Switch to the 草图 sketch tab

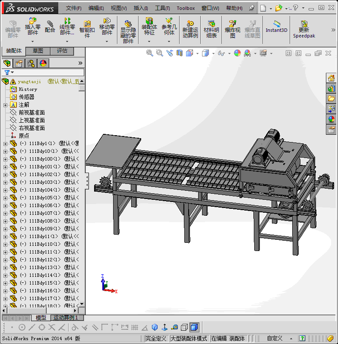[x=38, y=51]
